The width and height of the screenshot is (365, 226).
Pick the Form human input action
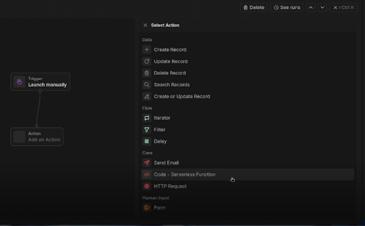[248, 208]
